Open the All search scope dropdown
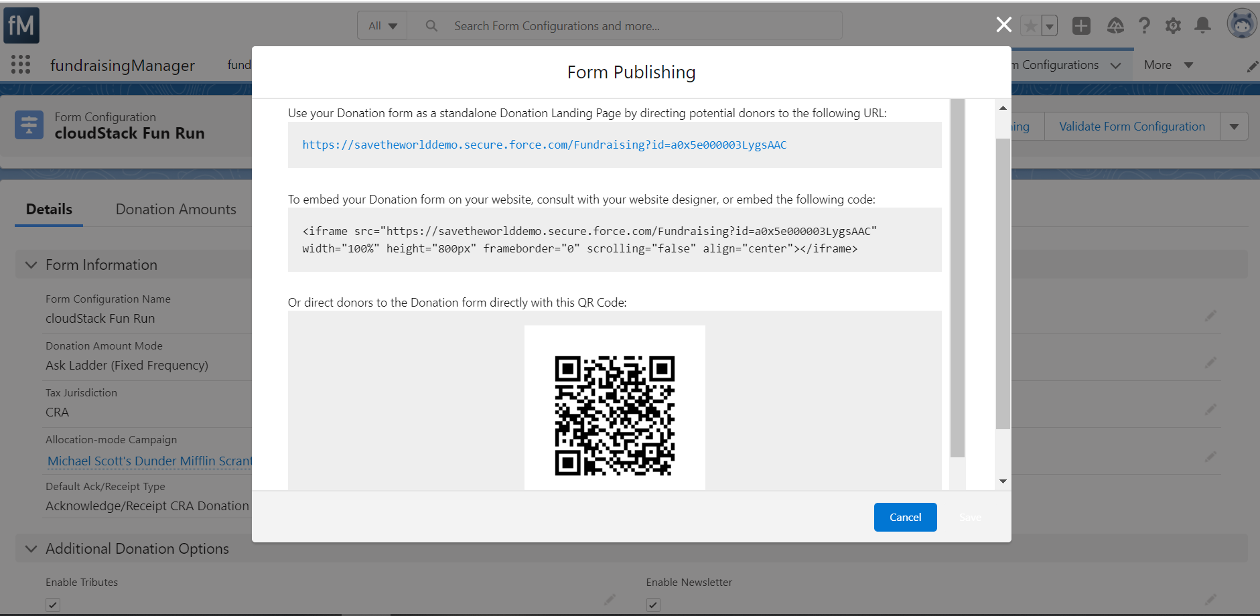 coord(382,25)
